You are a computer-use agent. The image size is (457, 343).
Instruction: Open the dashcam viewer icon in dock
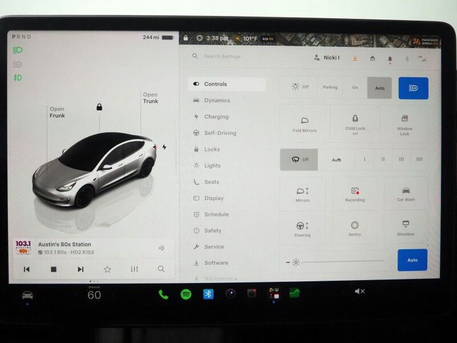[x=252, y=293]
